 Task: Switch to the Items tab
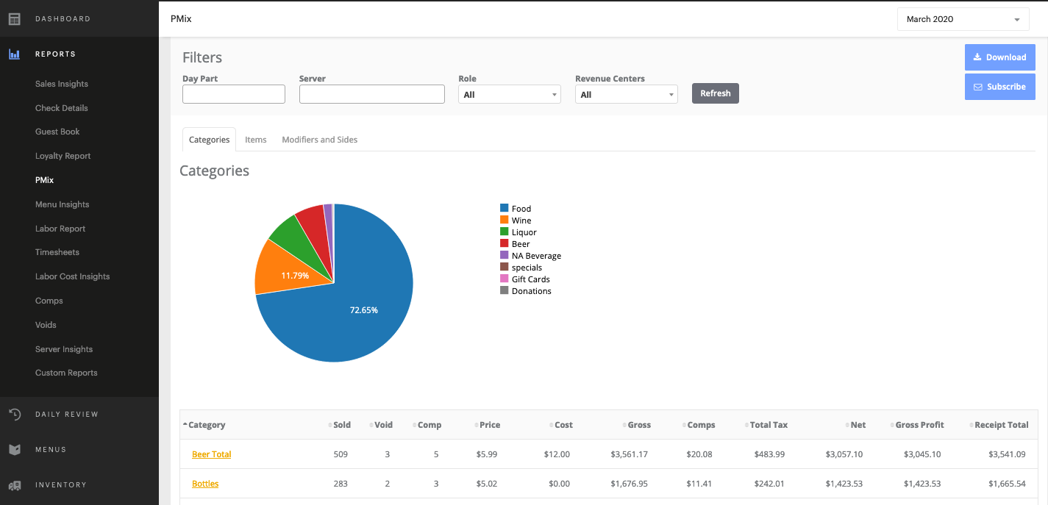[x=255, y=140]
